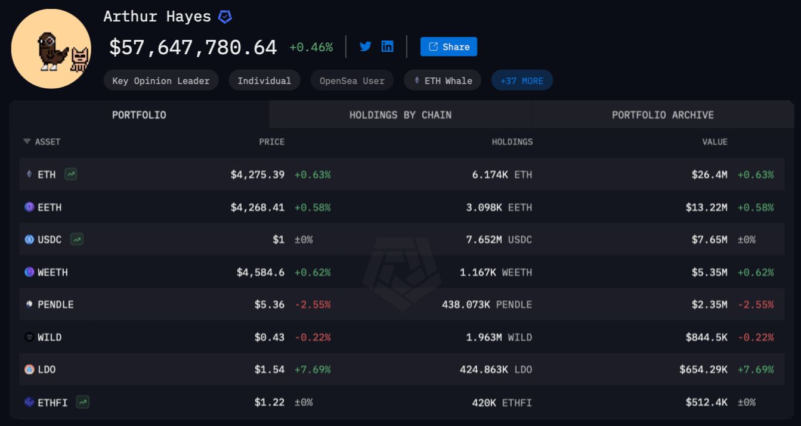
Task: Switch to the Holdings By Chain tab
Action: 400,114
